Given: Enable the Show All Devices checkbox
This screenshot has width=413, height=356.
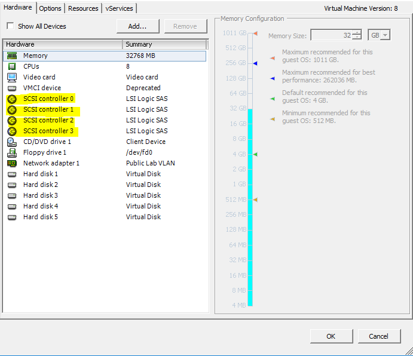Looking at the screenshot, I should click(x=10, y=26).
